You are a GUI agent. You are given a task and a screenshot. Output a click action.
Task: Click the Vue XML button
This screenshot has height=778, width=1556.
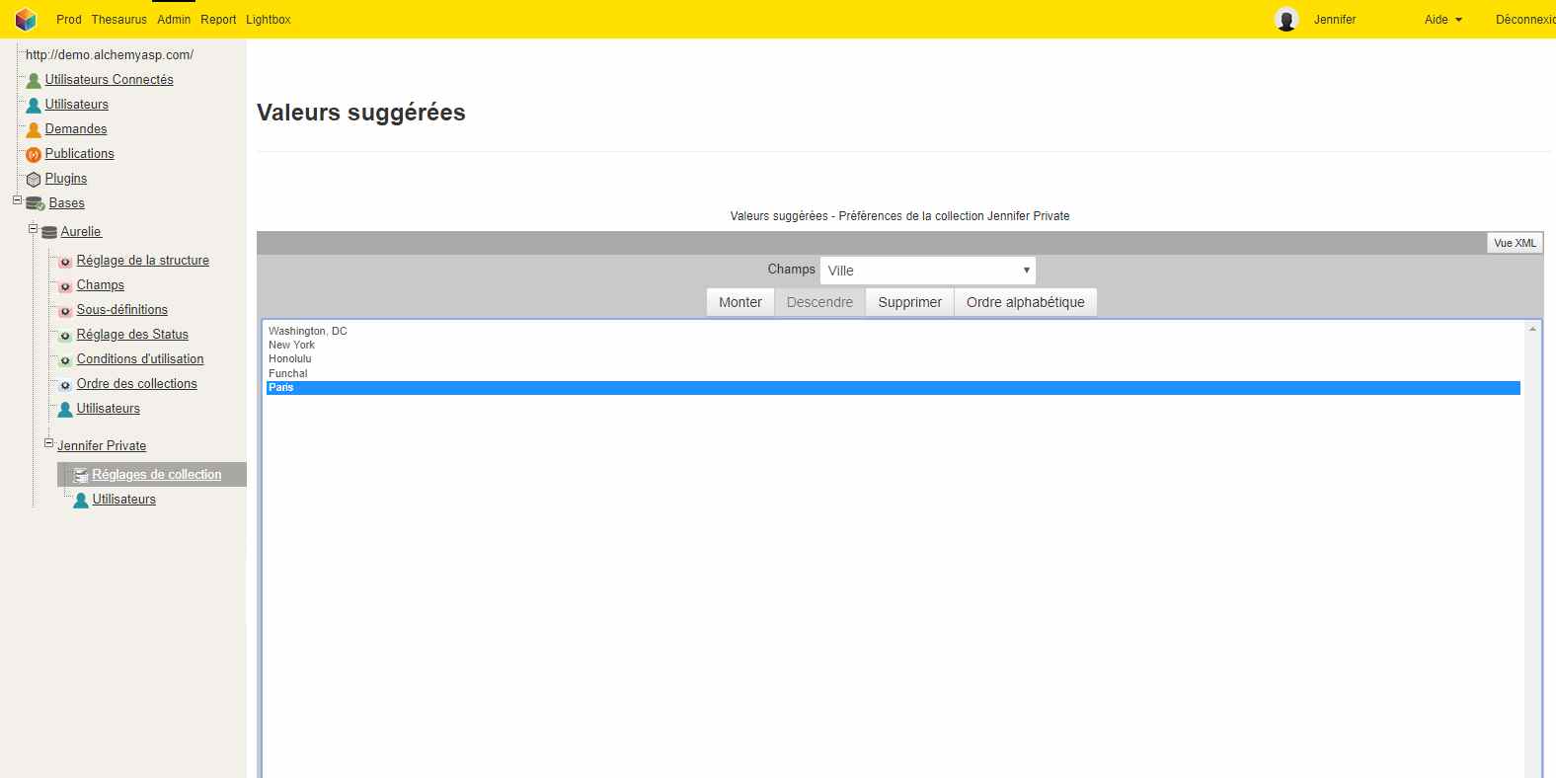(1514, 243)
